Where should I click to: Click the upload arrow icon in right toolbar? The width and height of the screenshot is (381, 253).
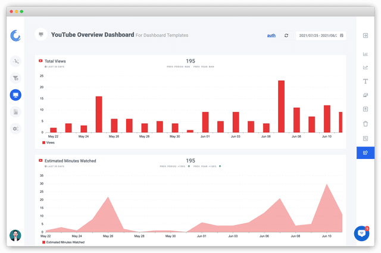[366, 109]
